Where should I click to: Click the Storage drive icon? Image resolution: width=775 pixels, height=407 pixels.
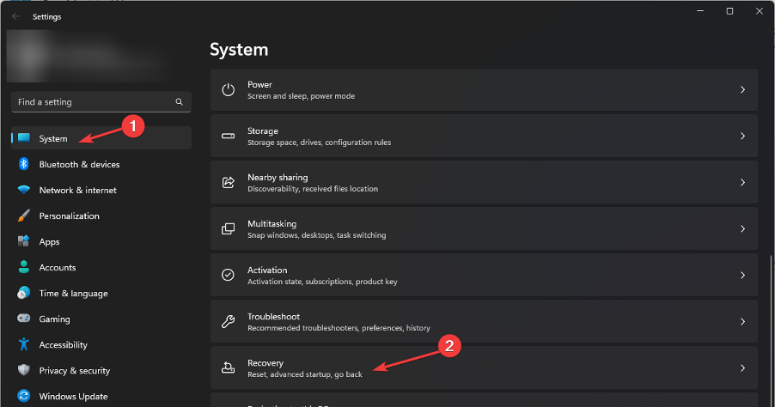(228, 136)
